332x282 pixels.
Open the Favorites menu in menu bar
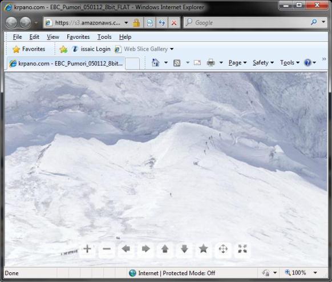pos(78,37)
